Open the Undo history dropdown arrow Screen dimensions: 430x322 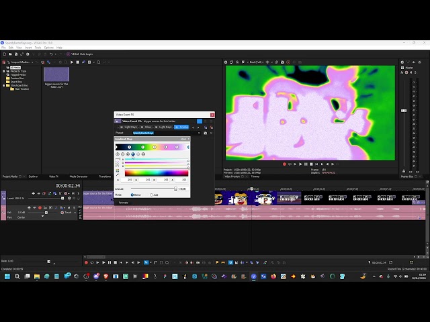coord(55,54)
